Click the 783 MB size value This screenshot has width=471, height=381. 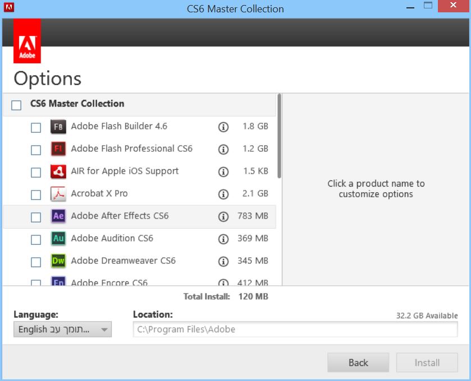point(253,216)
